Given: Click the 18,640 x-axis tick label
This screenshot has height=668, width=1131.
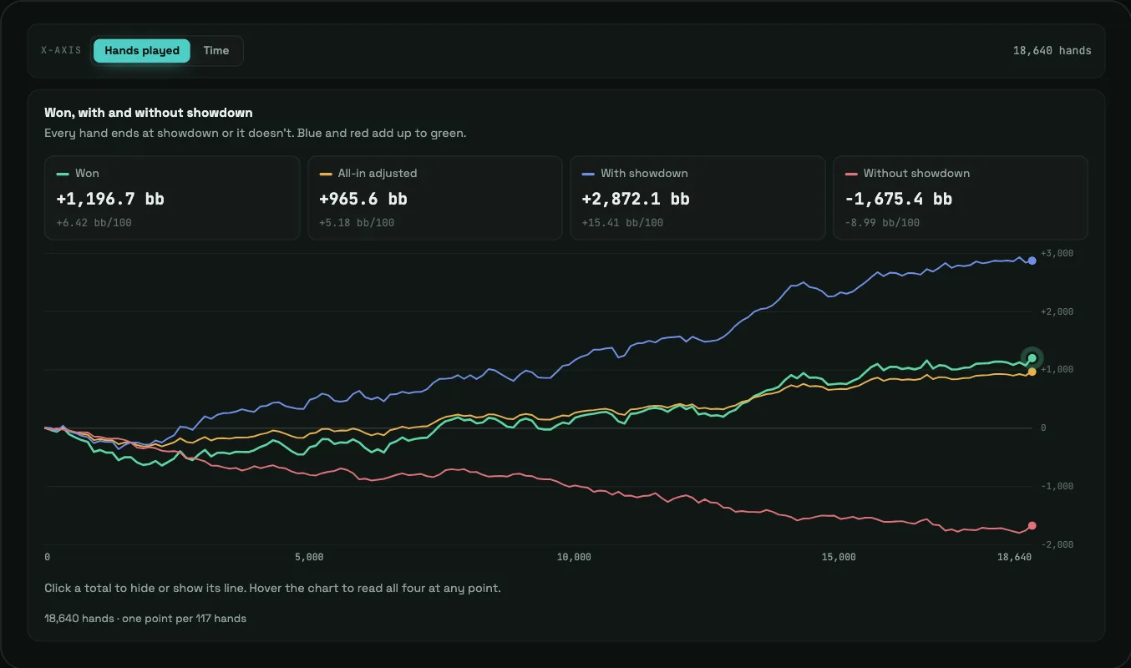Looking at the screenshot, I should point(1015,557).
